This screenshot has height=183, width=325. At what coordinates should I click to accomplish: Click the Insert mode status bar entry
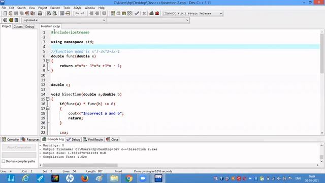click(118, 171)
